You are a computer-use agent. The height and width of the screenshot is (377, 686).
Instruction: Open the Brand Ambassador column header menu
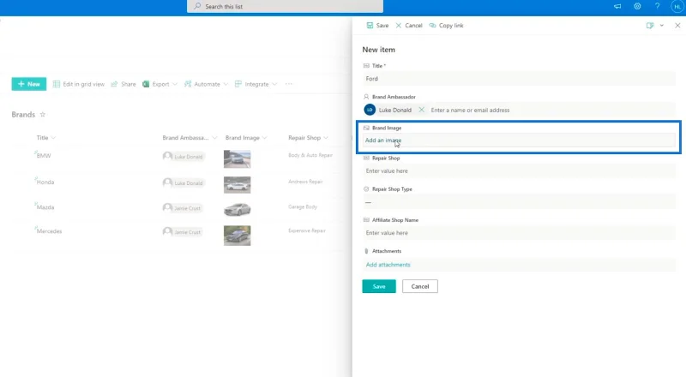pos(190,138)
